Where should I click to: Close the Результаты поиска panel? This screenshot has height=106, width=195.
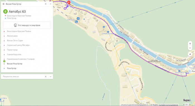coord(46,77)
